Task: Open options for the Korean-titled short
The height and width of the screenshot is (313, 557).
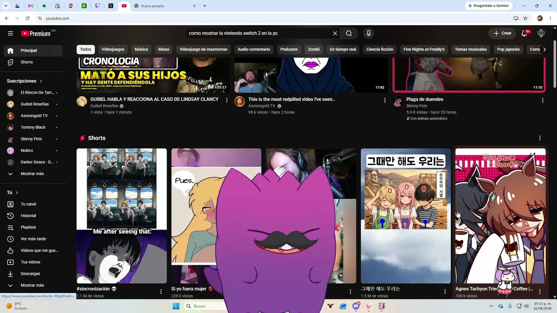Action: 445,291
